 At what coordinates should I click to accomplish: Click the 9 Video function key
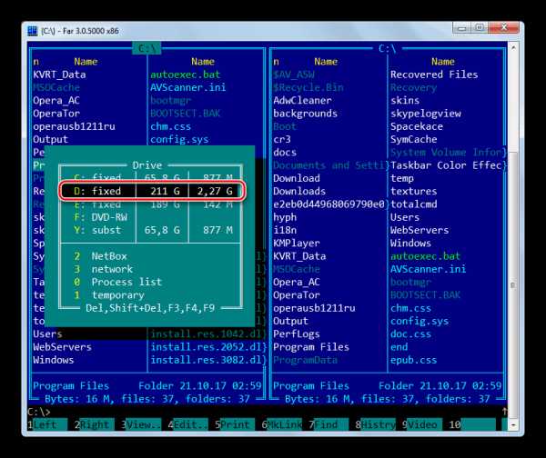[422, 424]
